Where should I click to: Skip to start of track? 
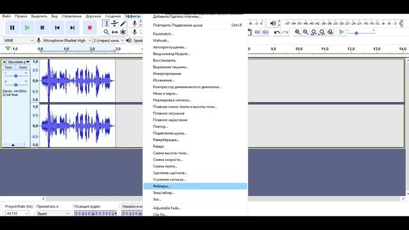tap(58, 27)
